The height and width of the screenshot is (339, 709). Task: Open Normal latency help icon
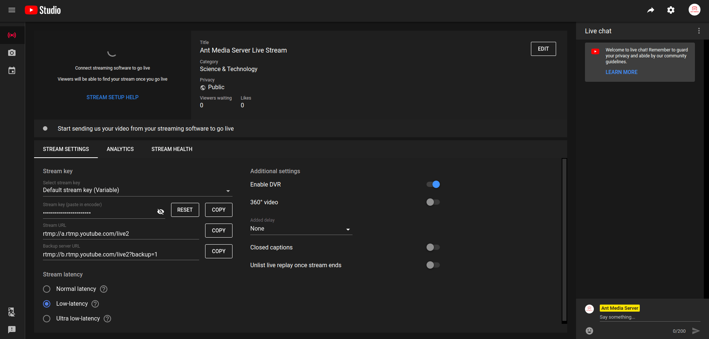(104, 289)
